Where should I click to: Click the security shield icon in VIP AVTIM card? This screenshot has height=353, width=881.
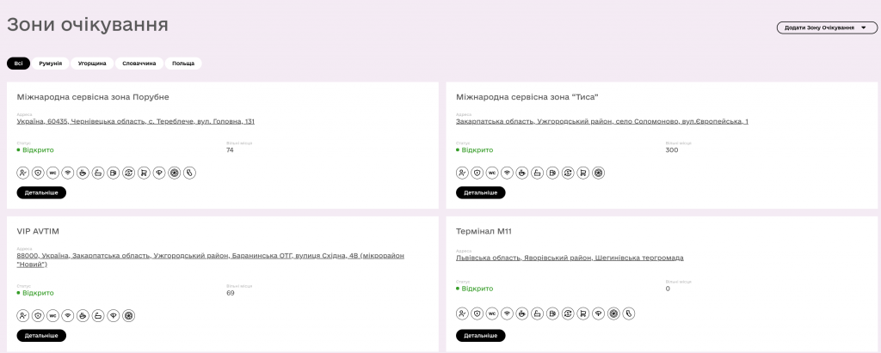[38, 316]
